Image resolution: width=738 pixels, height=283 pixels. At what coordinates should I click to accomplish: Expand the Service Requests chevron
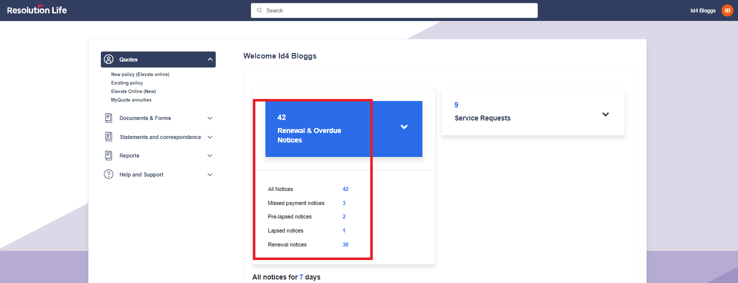[606, 114]
